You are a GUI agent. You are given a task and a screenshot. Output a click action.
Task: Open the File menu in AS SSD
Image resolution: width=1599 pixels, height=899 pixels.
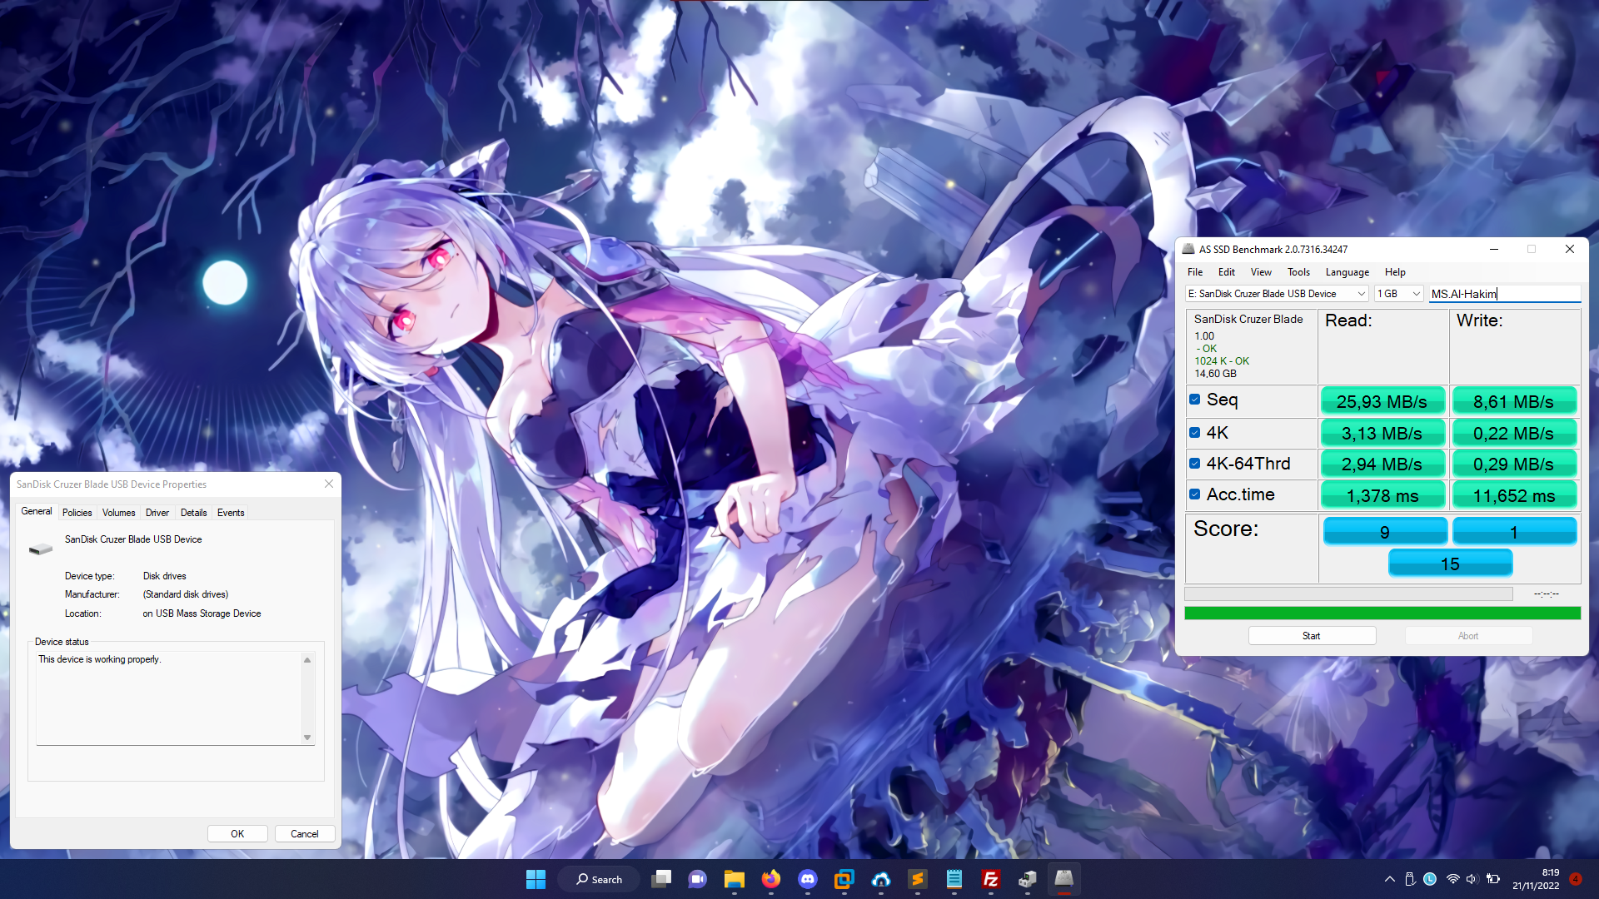point(1195,272)
